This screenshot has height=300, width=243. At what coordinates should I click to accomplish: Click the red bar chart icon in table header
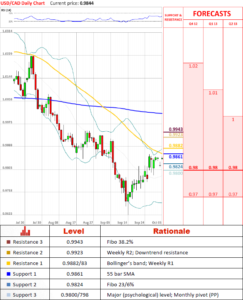click(25, 231)
